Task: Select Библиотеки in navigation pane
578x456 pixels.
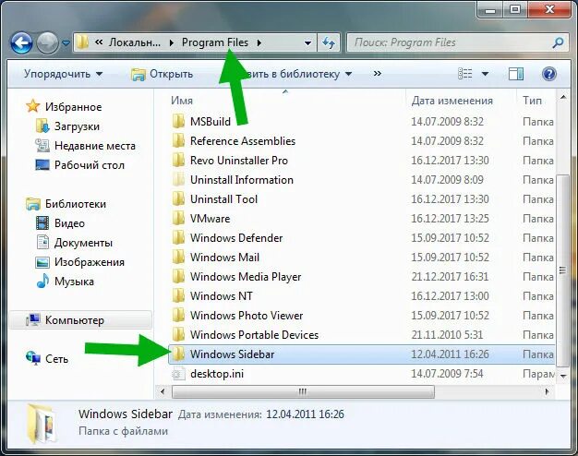Action: coord(76,204)
